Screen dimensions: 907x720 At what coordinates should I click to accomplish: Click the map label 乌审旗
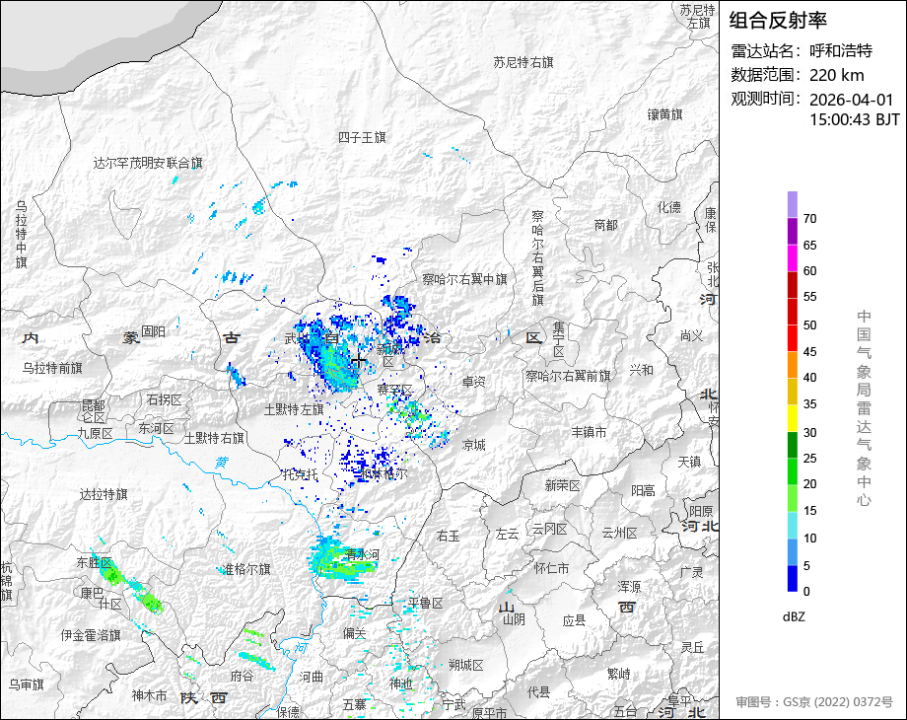click(x=27, y=684)
